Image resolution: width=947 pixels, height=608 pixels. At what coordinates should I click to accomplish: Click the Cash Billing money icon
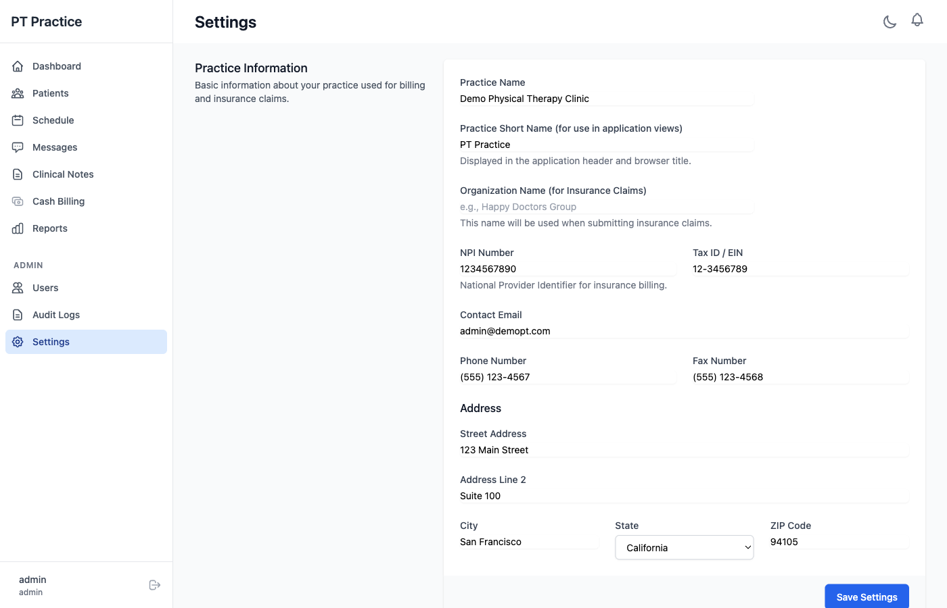(18, 201)
